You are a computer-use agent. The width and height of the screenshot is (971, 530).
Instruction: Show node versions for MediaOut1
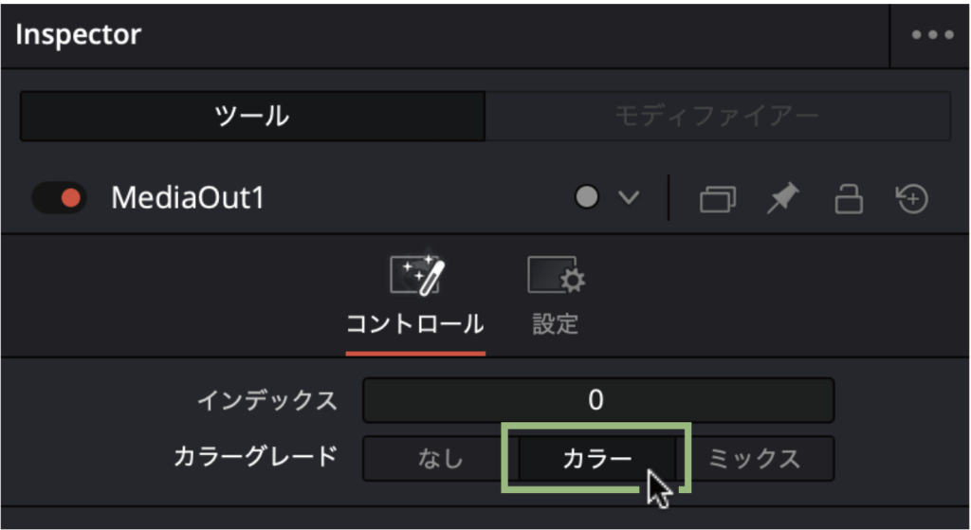[x=718, y=199]
